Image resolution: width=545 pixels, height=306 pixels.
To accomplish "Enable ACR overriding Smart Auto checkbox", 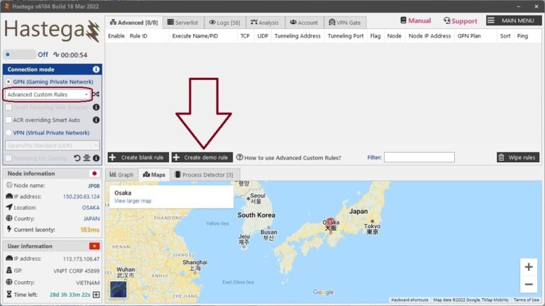I will click(x=9, y=120).
